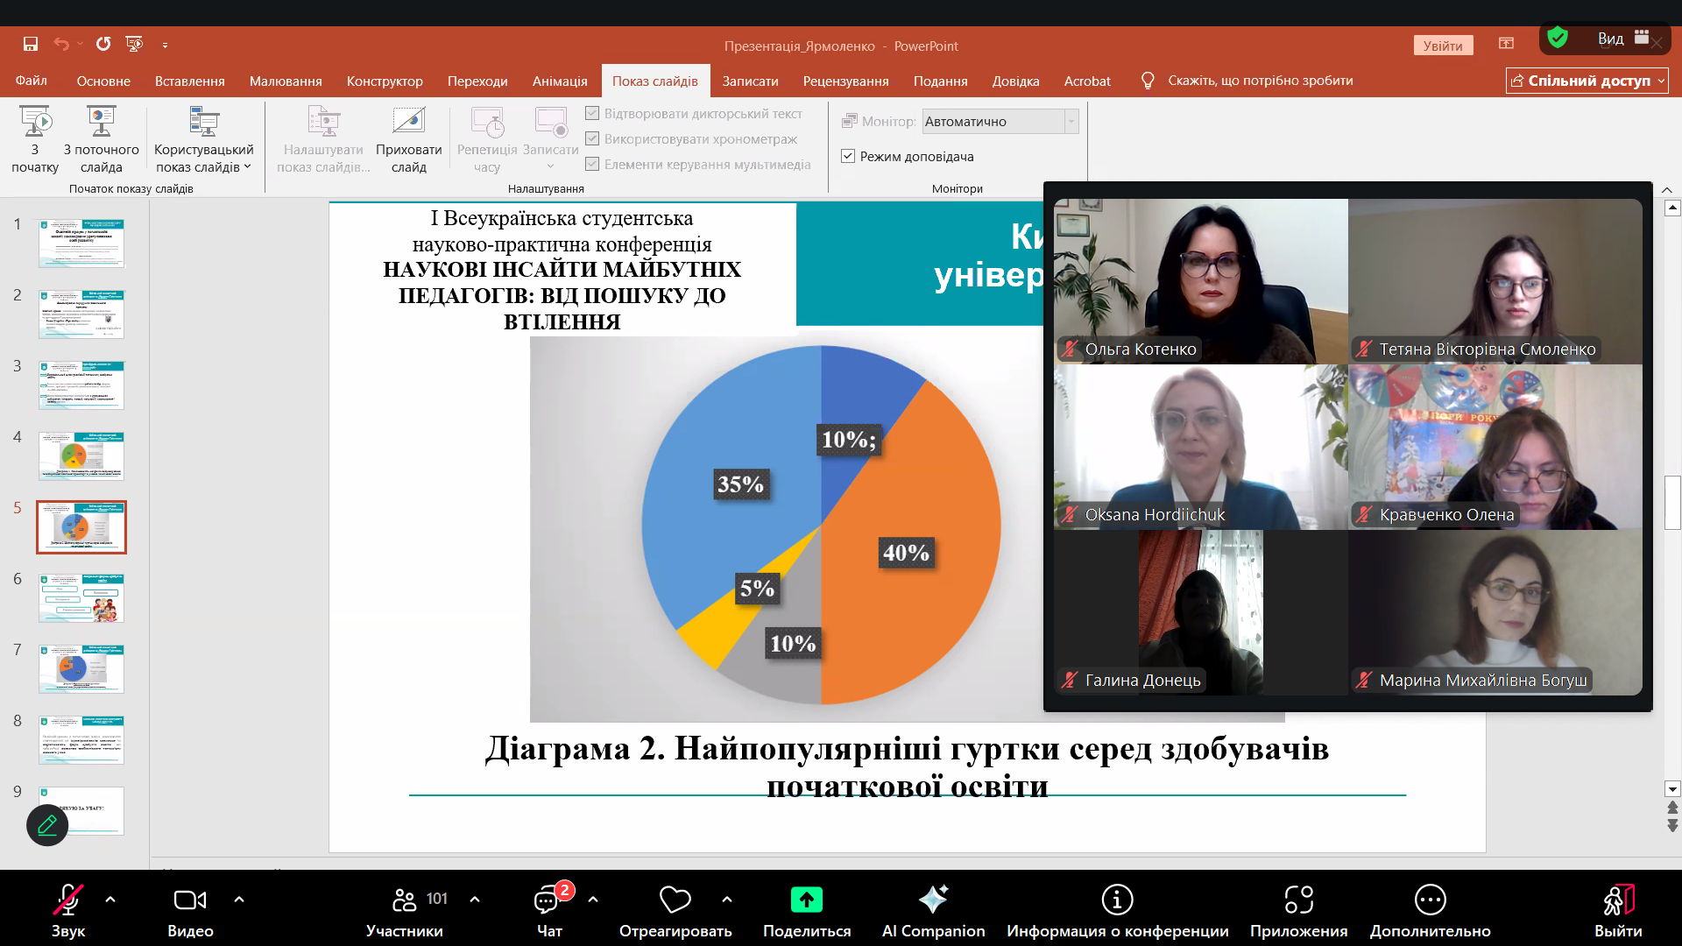Image resolution: width=1682 pixels, height=946 pixels.
Task: Toggle 'Відтворювати дикторський текст' checkbox
Action: (592, 113)
